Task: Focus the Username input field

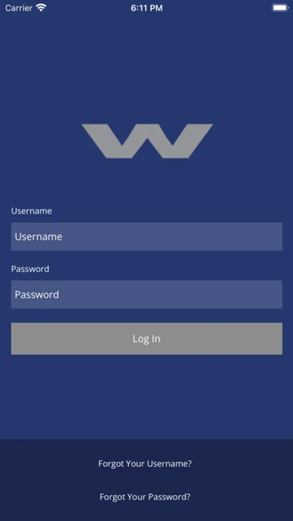Action: coord(147,237)
